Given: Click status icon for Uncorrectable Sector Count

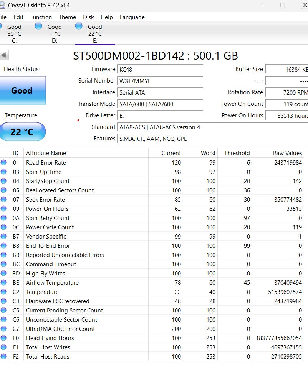Looking at the screenshot, I should click(3, 319).
